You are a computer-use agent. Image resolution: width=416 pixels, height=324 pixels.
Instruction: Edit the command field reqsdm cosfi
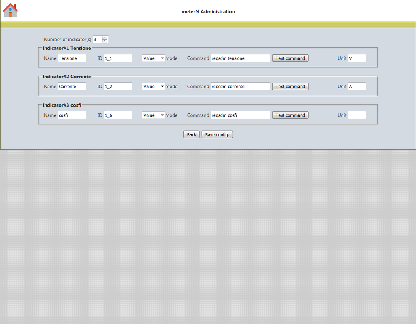(240, 115)
